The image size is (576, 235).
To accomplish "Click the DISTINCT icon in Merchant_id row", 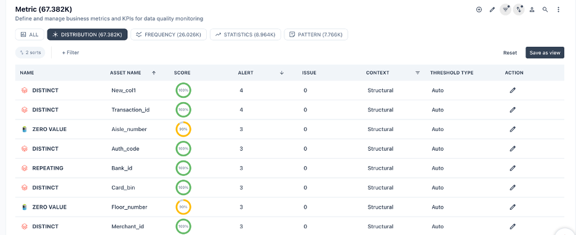I will click(x=25, y=226).
